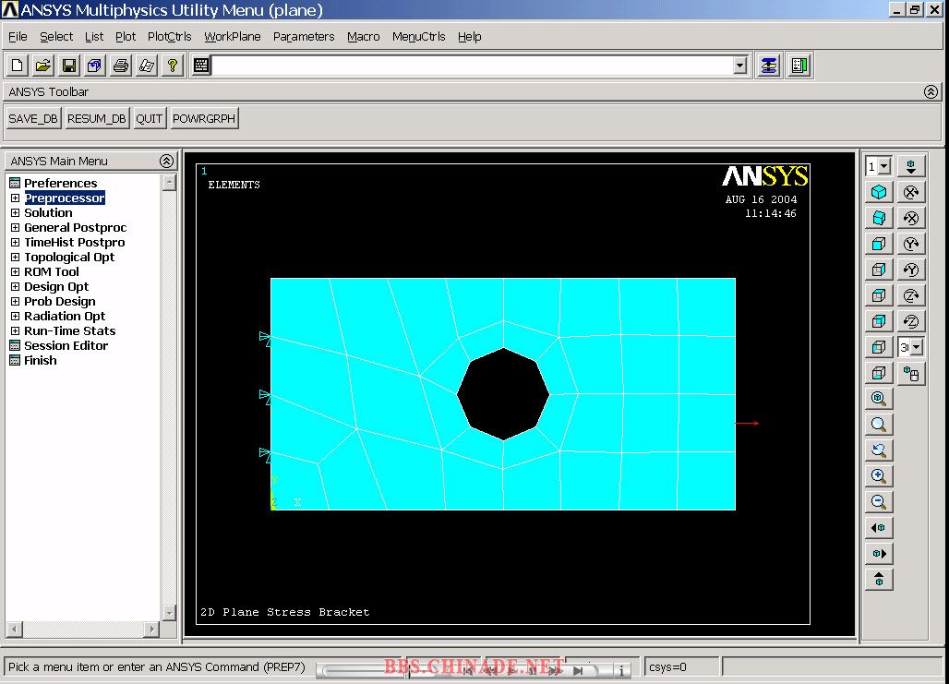Open the Plot menu

[126, 36]
